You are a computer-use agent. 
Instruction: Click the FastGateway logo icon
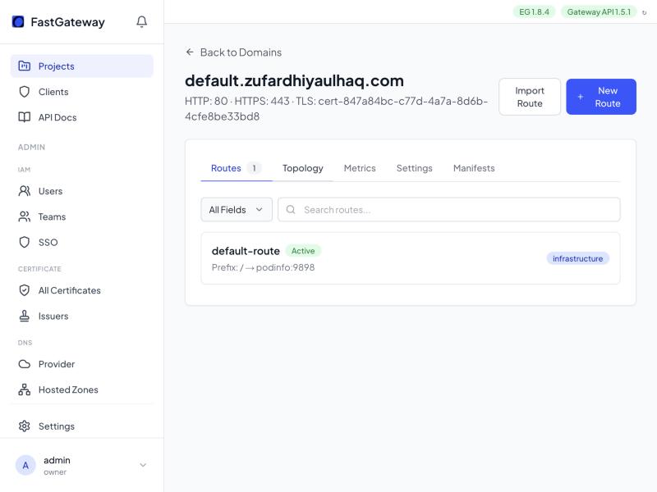coord(18,21)
